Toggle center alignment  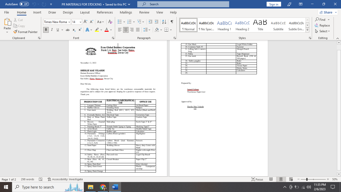pos(126,30)
